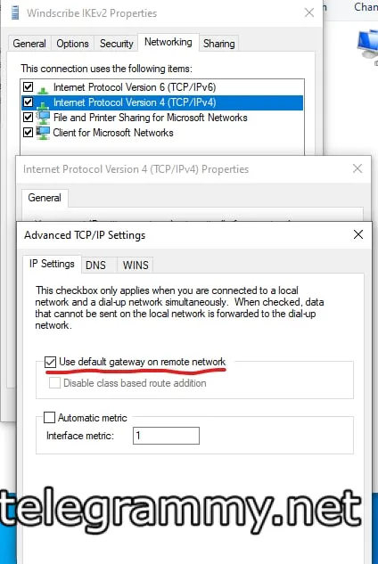This screenshot has height=564, width=378.
Task: Open the WINS tab
Action: coord(136,266)
